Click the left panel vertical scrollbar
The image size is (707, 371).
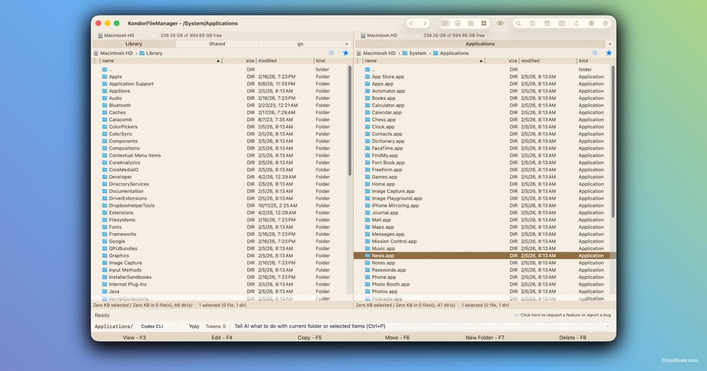(350, 121)
